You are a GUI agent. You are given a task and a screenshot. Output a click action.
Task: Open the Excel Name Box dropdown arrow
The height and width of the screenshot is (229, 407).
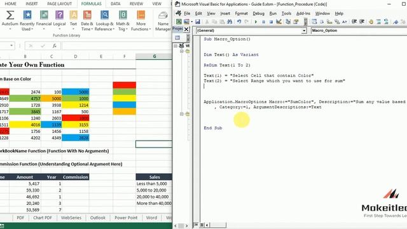pyautogui.click(x=11, y=46)
